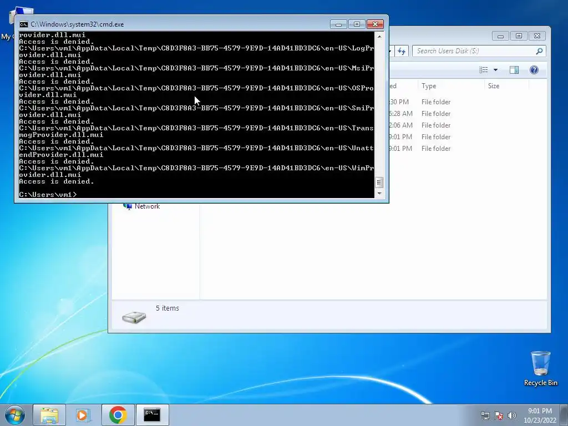This screenshot has height=426, width=568.
Task: Maximize the Explorer window
Action: tap(519, 36)
